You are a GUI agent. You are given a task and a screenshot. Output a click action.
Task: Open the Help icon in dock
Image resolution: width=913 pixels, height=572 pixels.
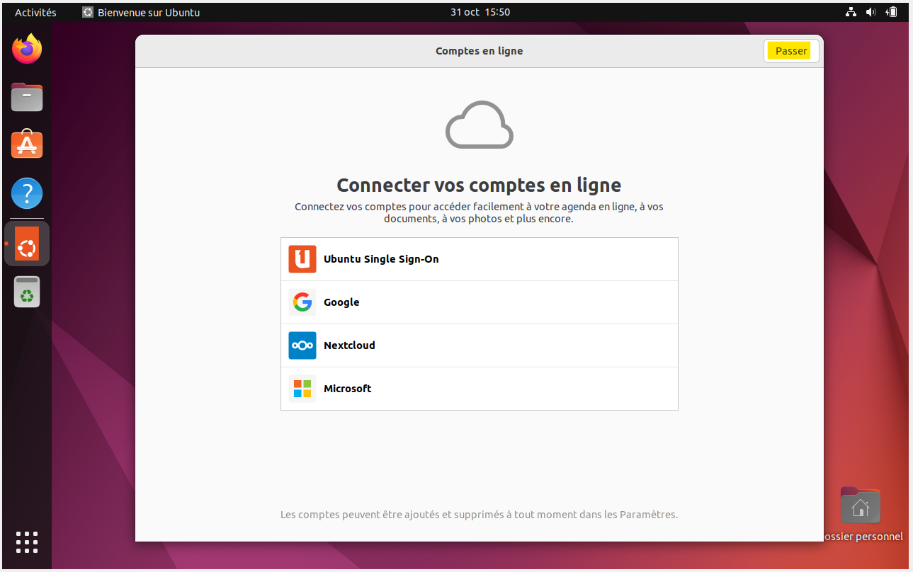[x=27, y=193]
